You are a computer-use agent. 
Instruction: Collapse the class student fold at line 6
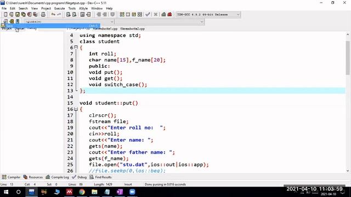pos(76,48)
